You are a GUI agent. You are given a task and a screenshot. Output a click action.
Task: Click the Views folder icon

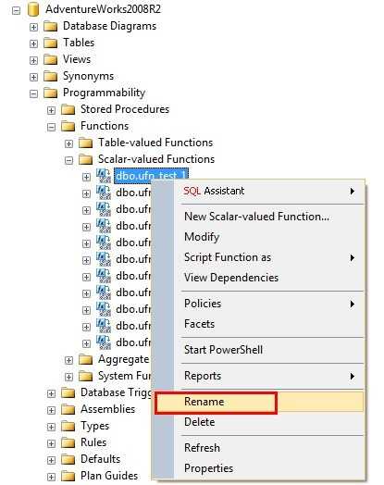(x=50, y=59)
